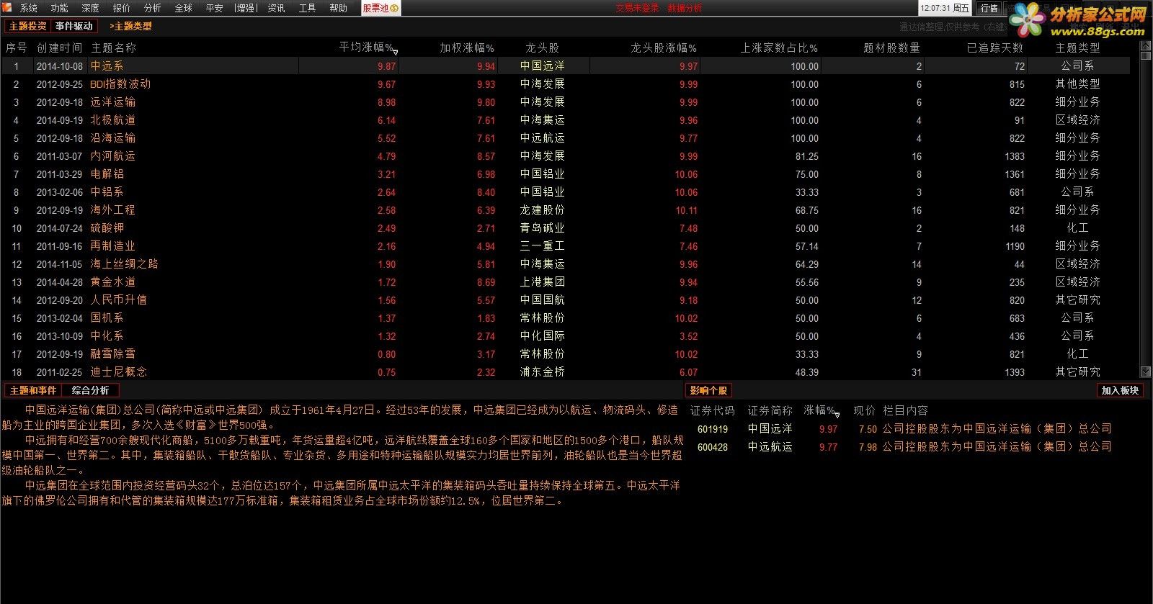This screenshot has width=1153, height=604.
Task: Select the 国机系 theme
Action: 107,317
